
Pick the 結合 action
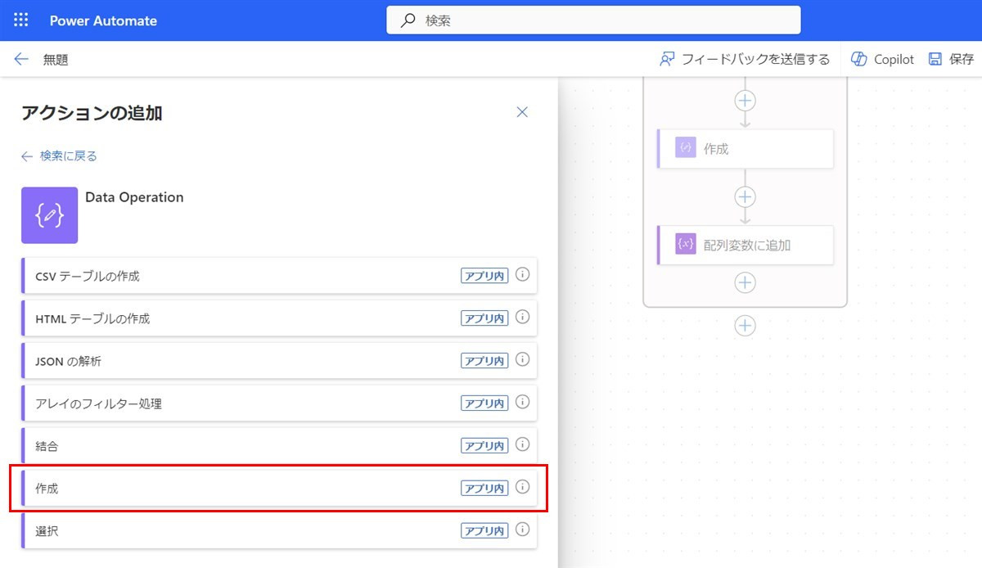pyautogui.click(x=245, y=446)
